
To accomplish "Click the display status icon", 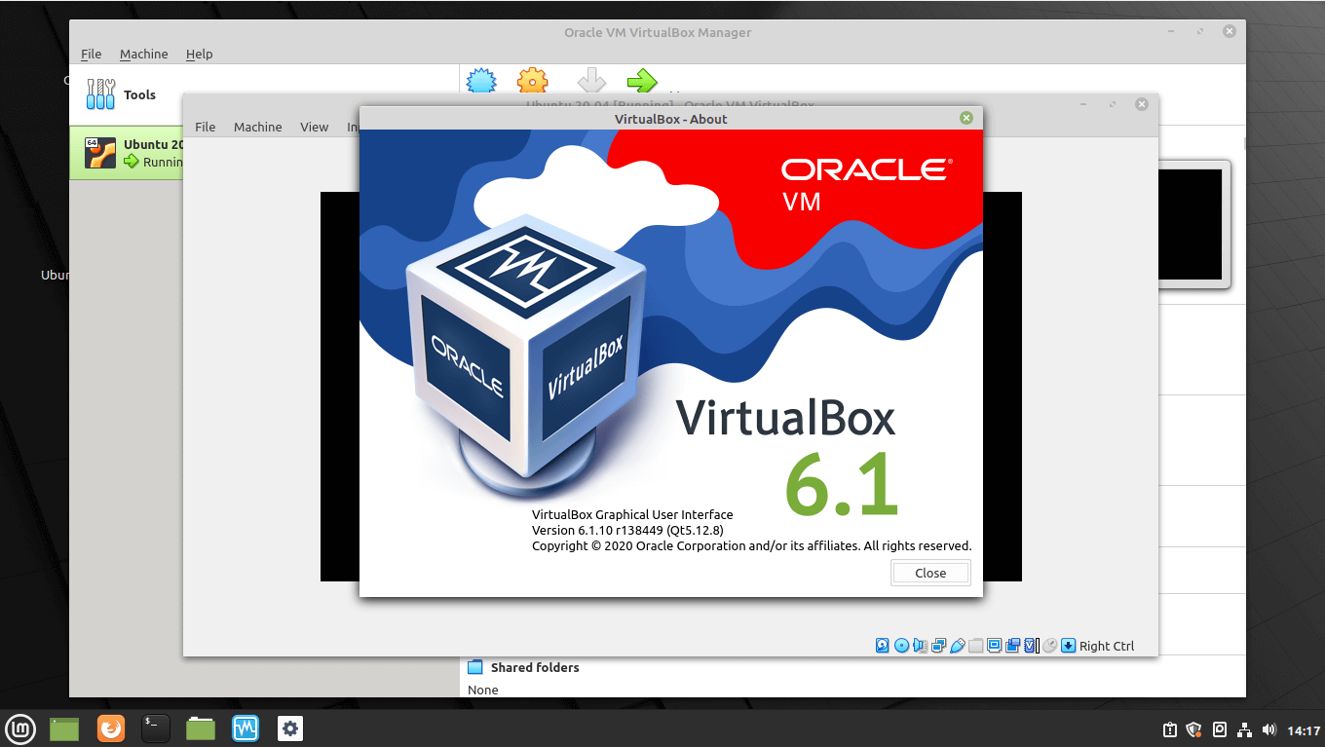I will click(x=994, y=645).
